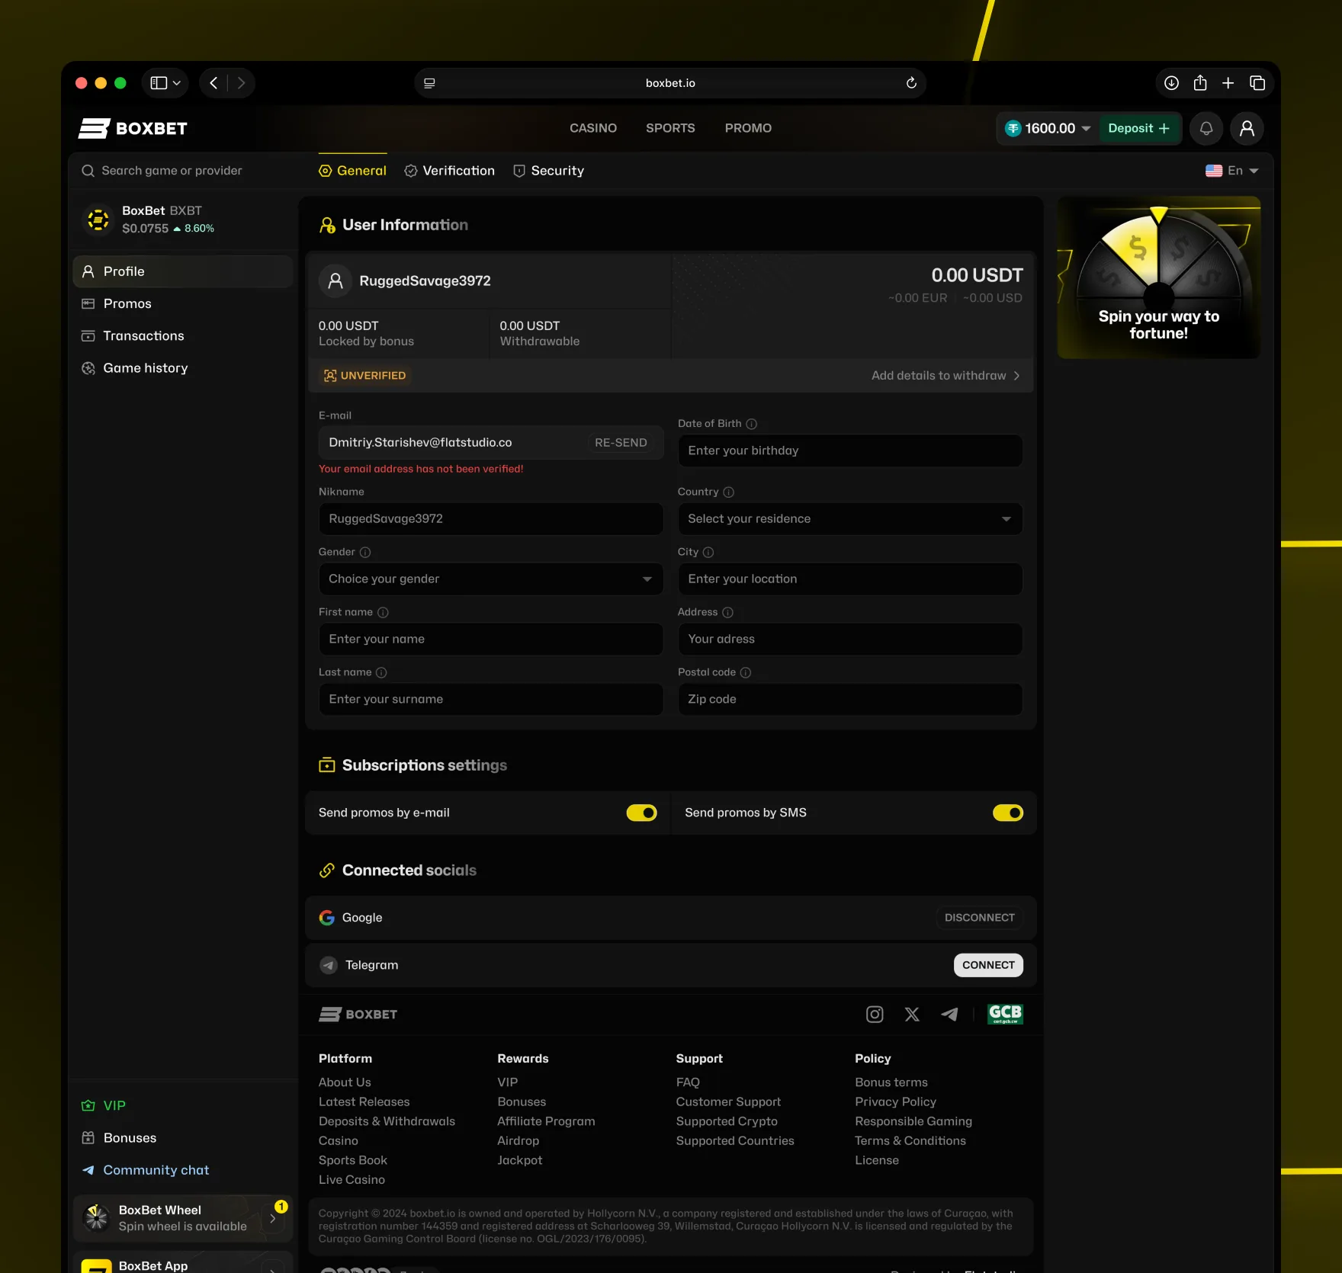Open Promos in sidebar

183,303
